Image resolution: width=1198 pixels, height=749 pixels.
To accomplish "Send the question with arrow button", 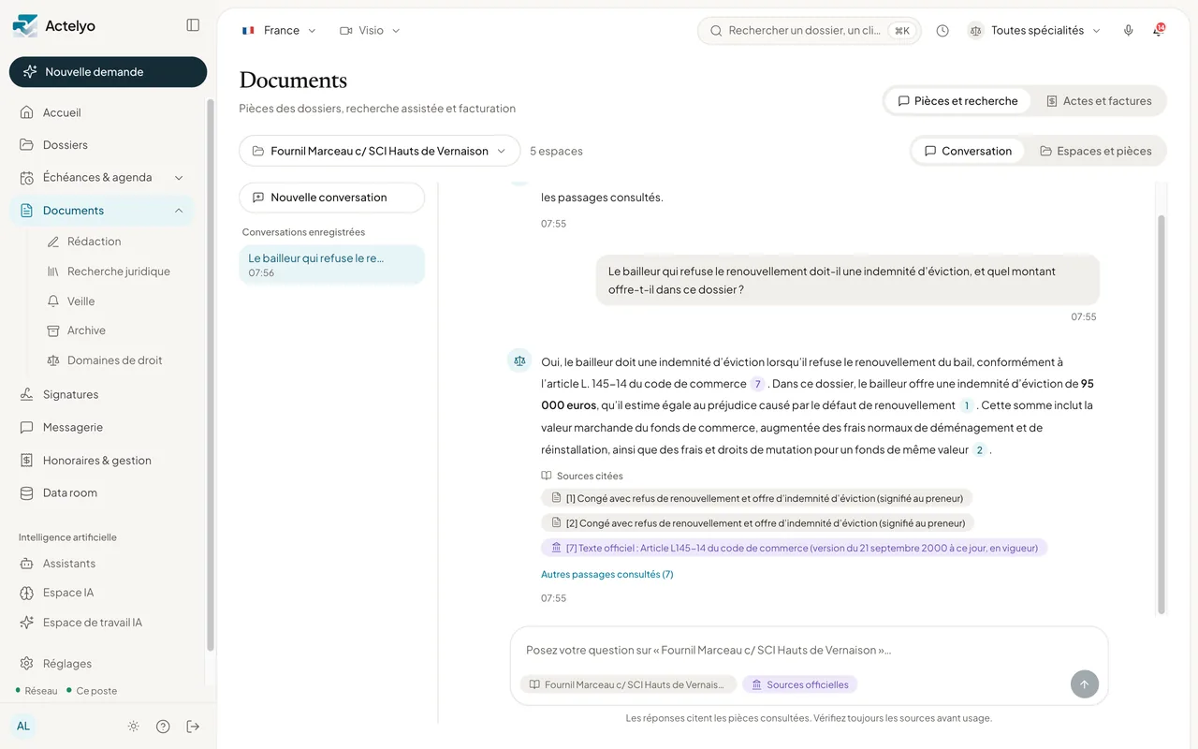I will pos(1084,684).
